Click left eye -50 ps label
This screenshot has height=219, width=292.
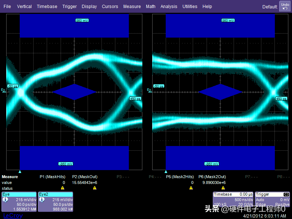coord(13,86)
